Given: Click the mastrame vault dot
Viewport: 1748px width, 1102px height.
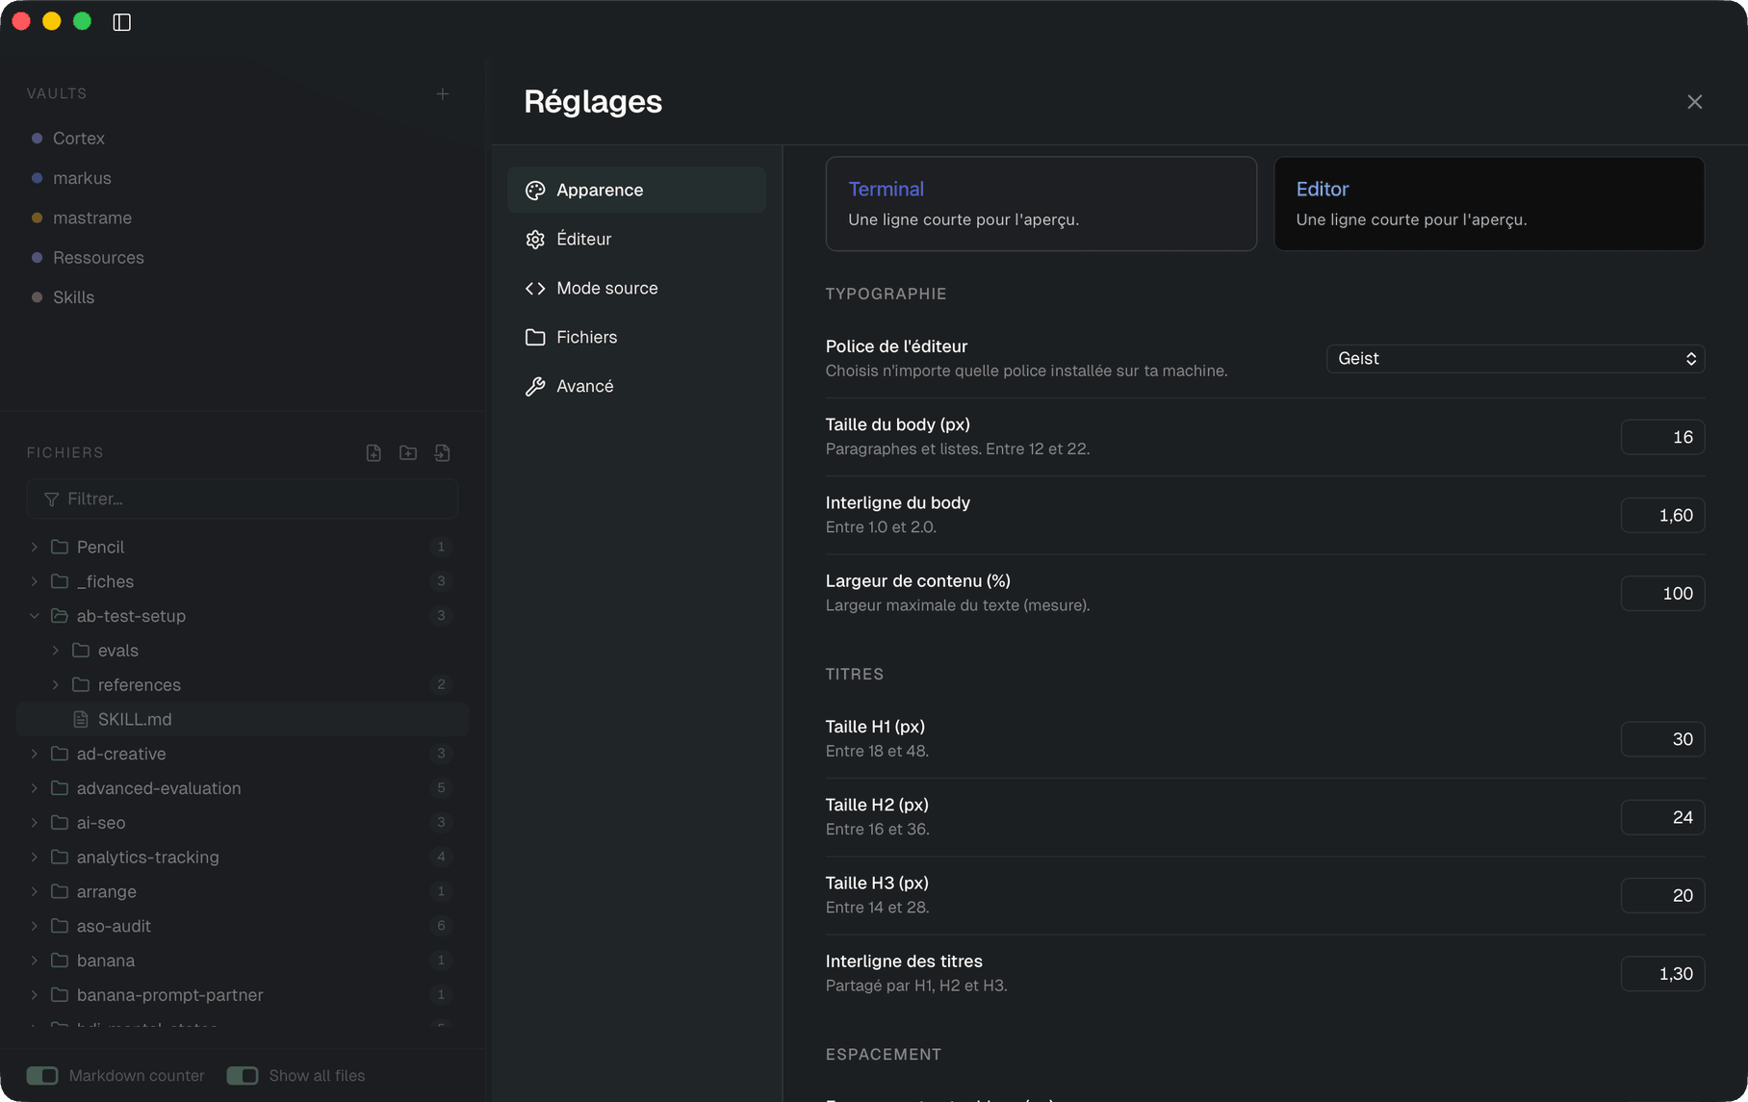Looking at the screenshot, I should point(37,218).
